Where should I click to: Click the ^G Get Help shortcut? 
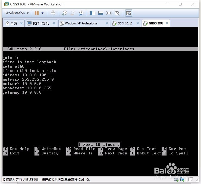pyautogui.click(x=16, y=149)
